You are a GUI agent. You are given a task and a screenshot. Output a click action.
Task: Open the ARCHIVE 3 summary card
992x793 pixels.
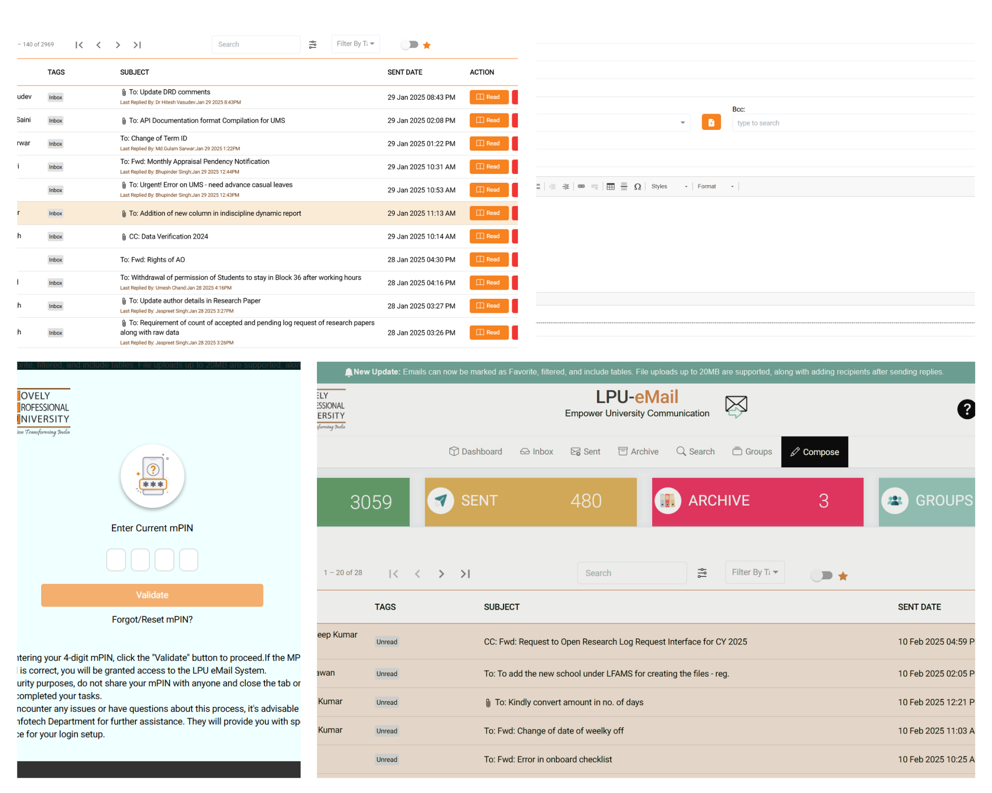tap(757, 502)
